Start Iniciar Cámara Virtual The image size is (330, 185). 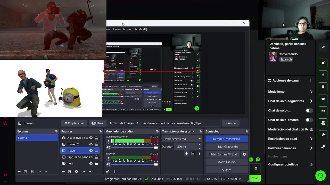(x=223, y=154)
